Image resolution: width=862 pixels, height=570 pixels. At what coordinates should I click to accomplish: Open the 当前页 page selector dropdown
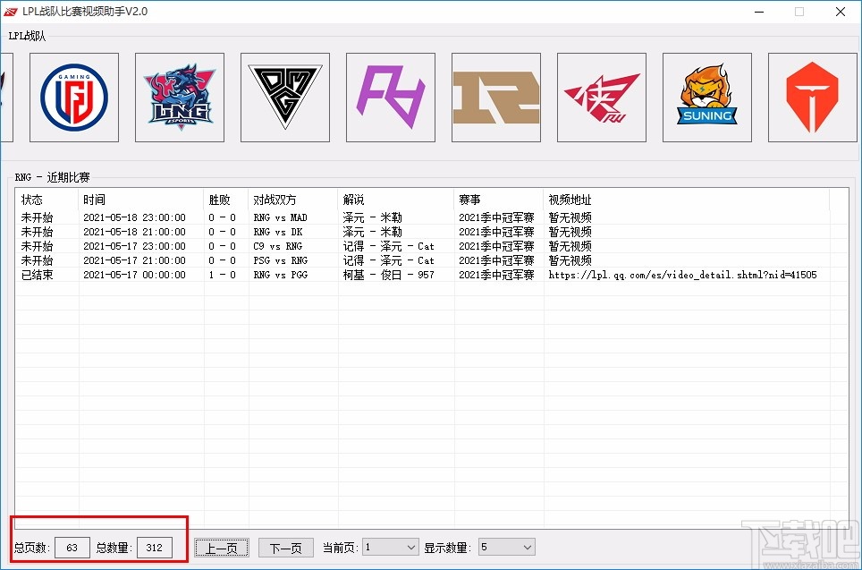(389, 546)
